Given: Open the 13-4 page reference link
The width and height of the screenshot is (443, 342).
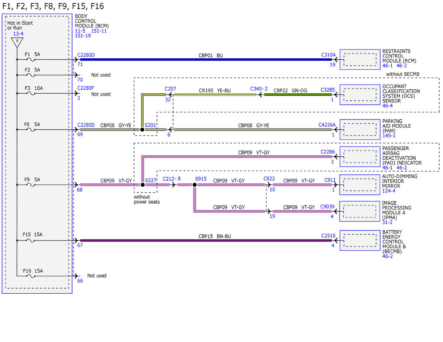Looking at the screenshot, I should [x=17, y=34].
